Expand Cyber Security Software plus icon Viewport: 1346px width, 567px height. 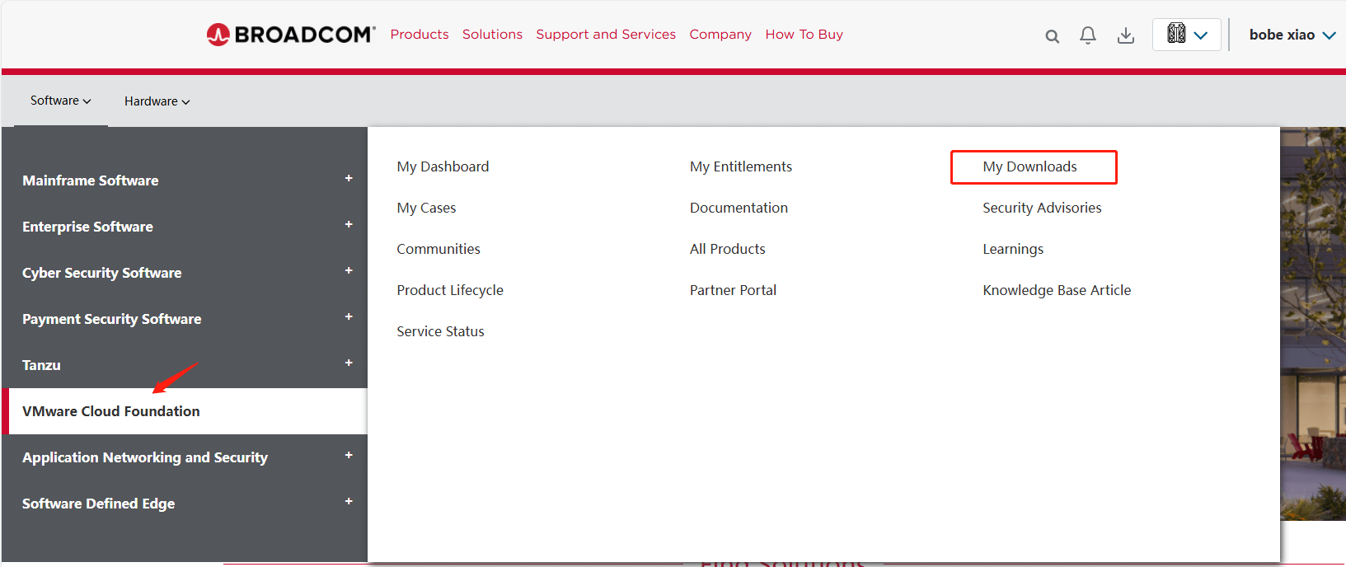coord(349,271)
